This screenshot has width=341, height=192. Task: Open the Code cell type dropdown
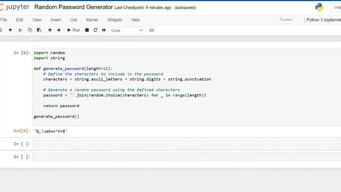click(127, 30)
